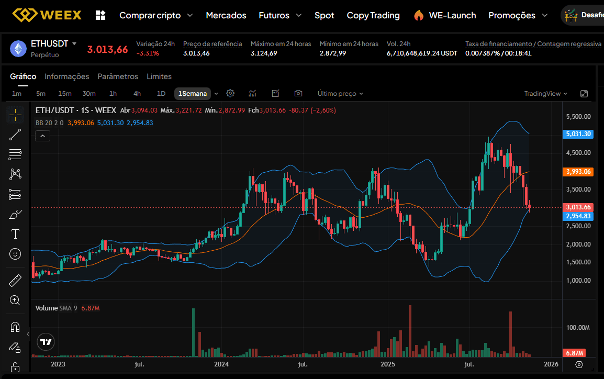Image resolution: width=604 pixels, height=379 pixels.
Task: Select the trend line drawing tool
Action: click(15, 134)
